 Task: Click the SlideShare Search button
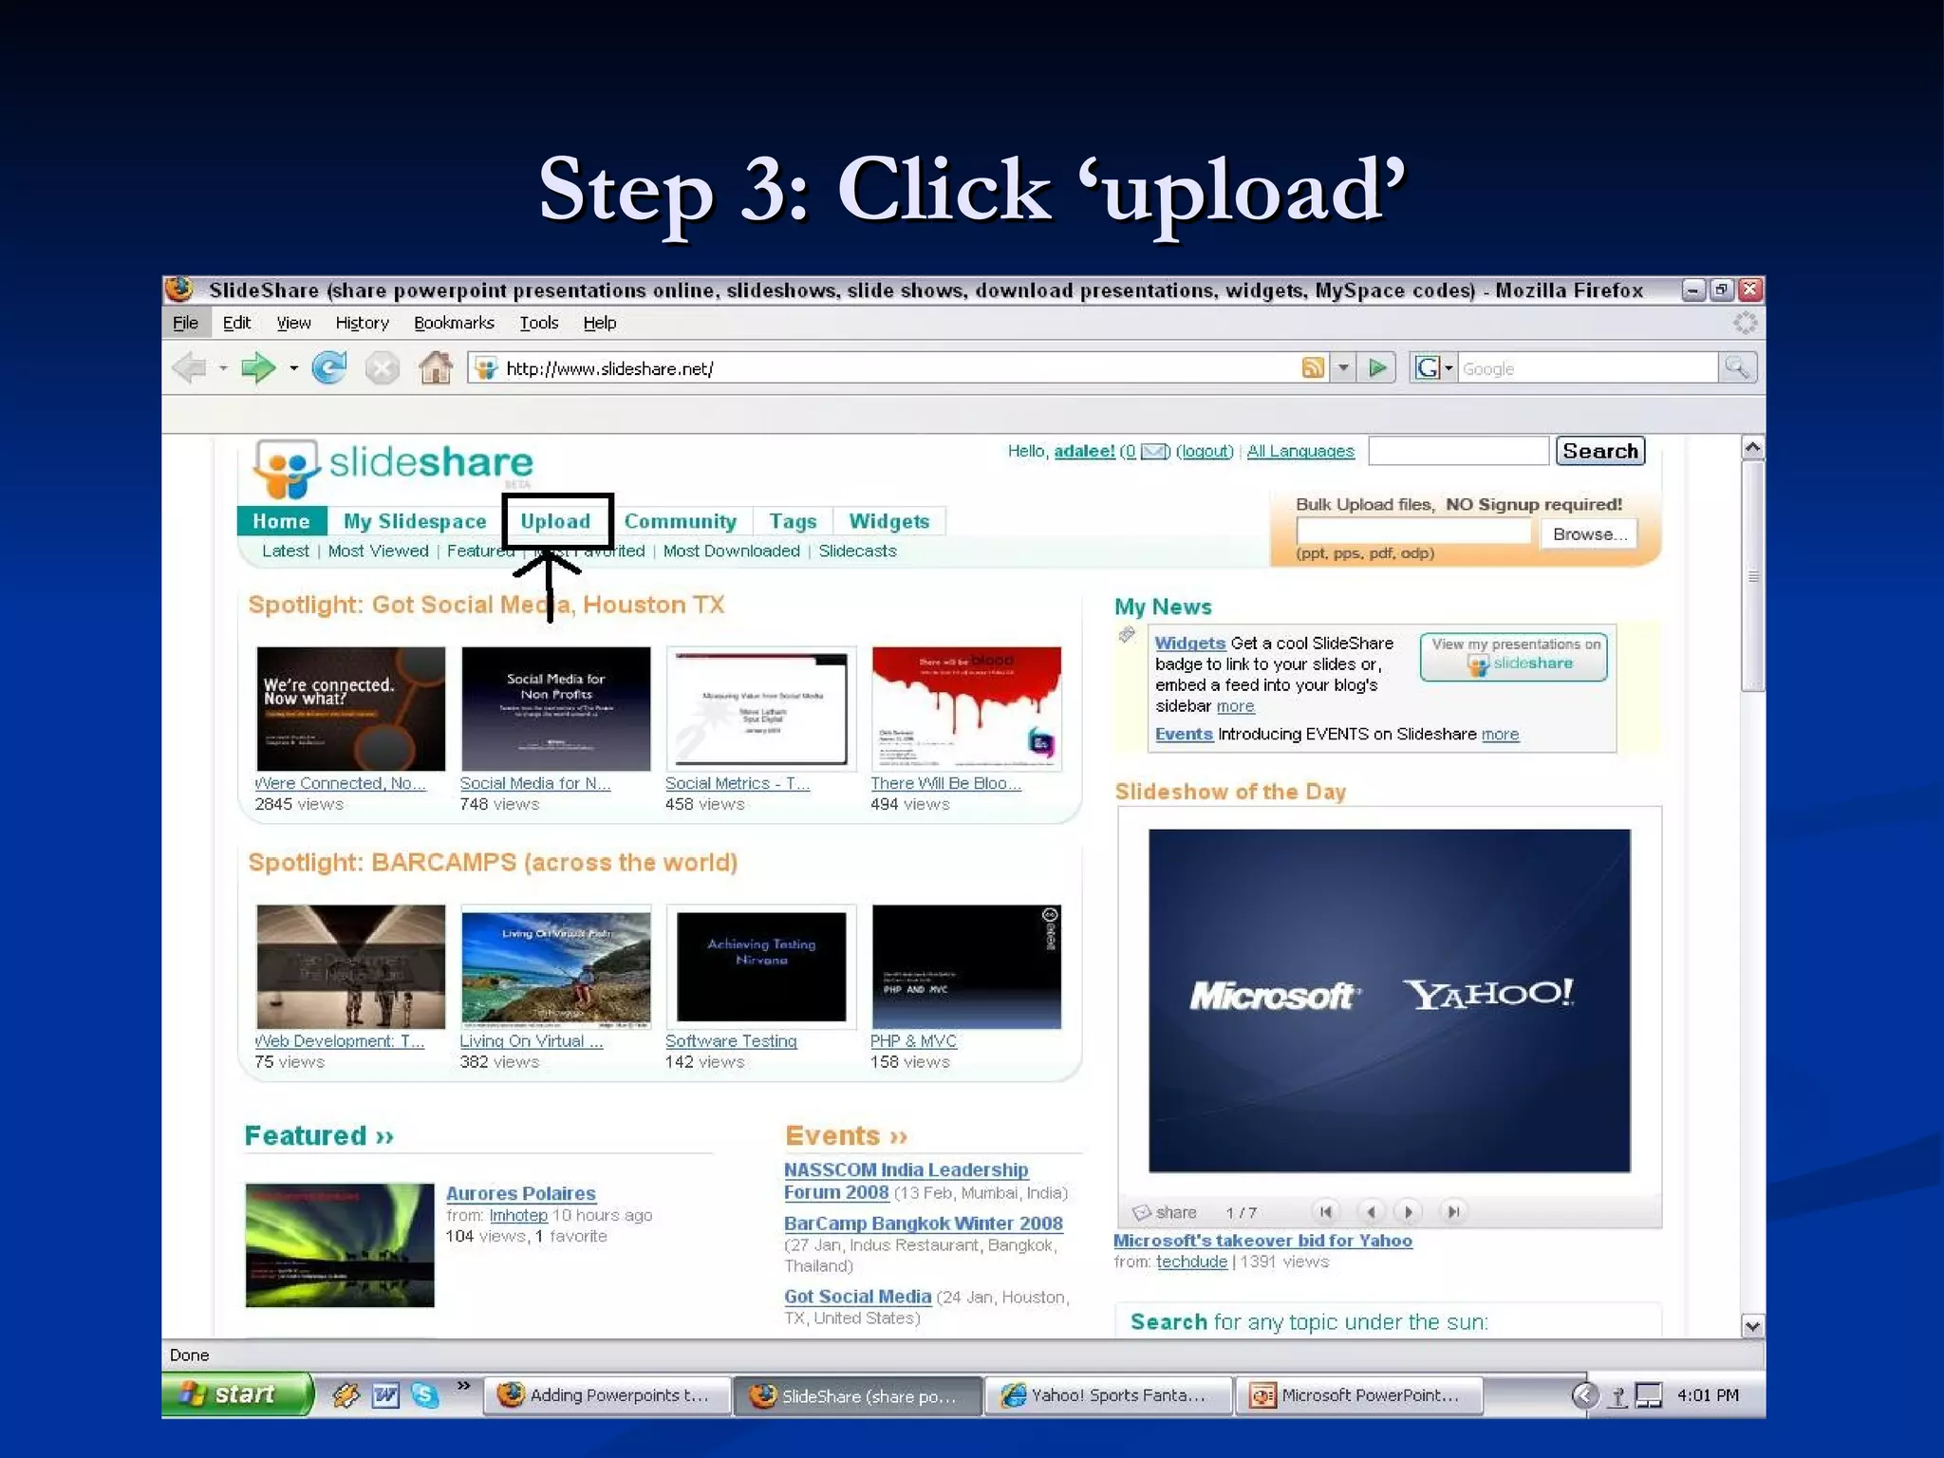coord(1600,451)
